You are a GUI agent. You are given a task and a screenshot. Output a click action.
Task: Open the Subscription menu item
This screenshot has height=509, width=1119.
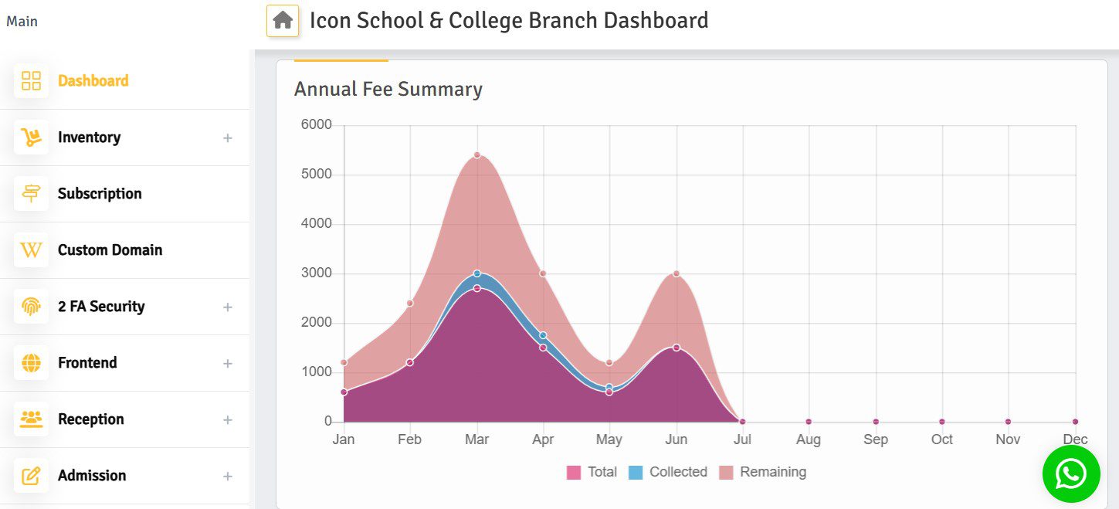point(100,194)
